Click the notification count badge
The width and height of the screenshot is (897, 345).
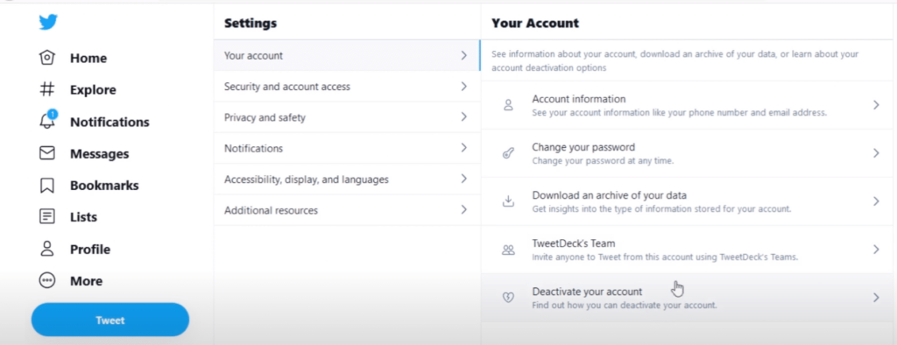tap(53, 114)
